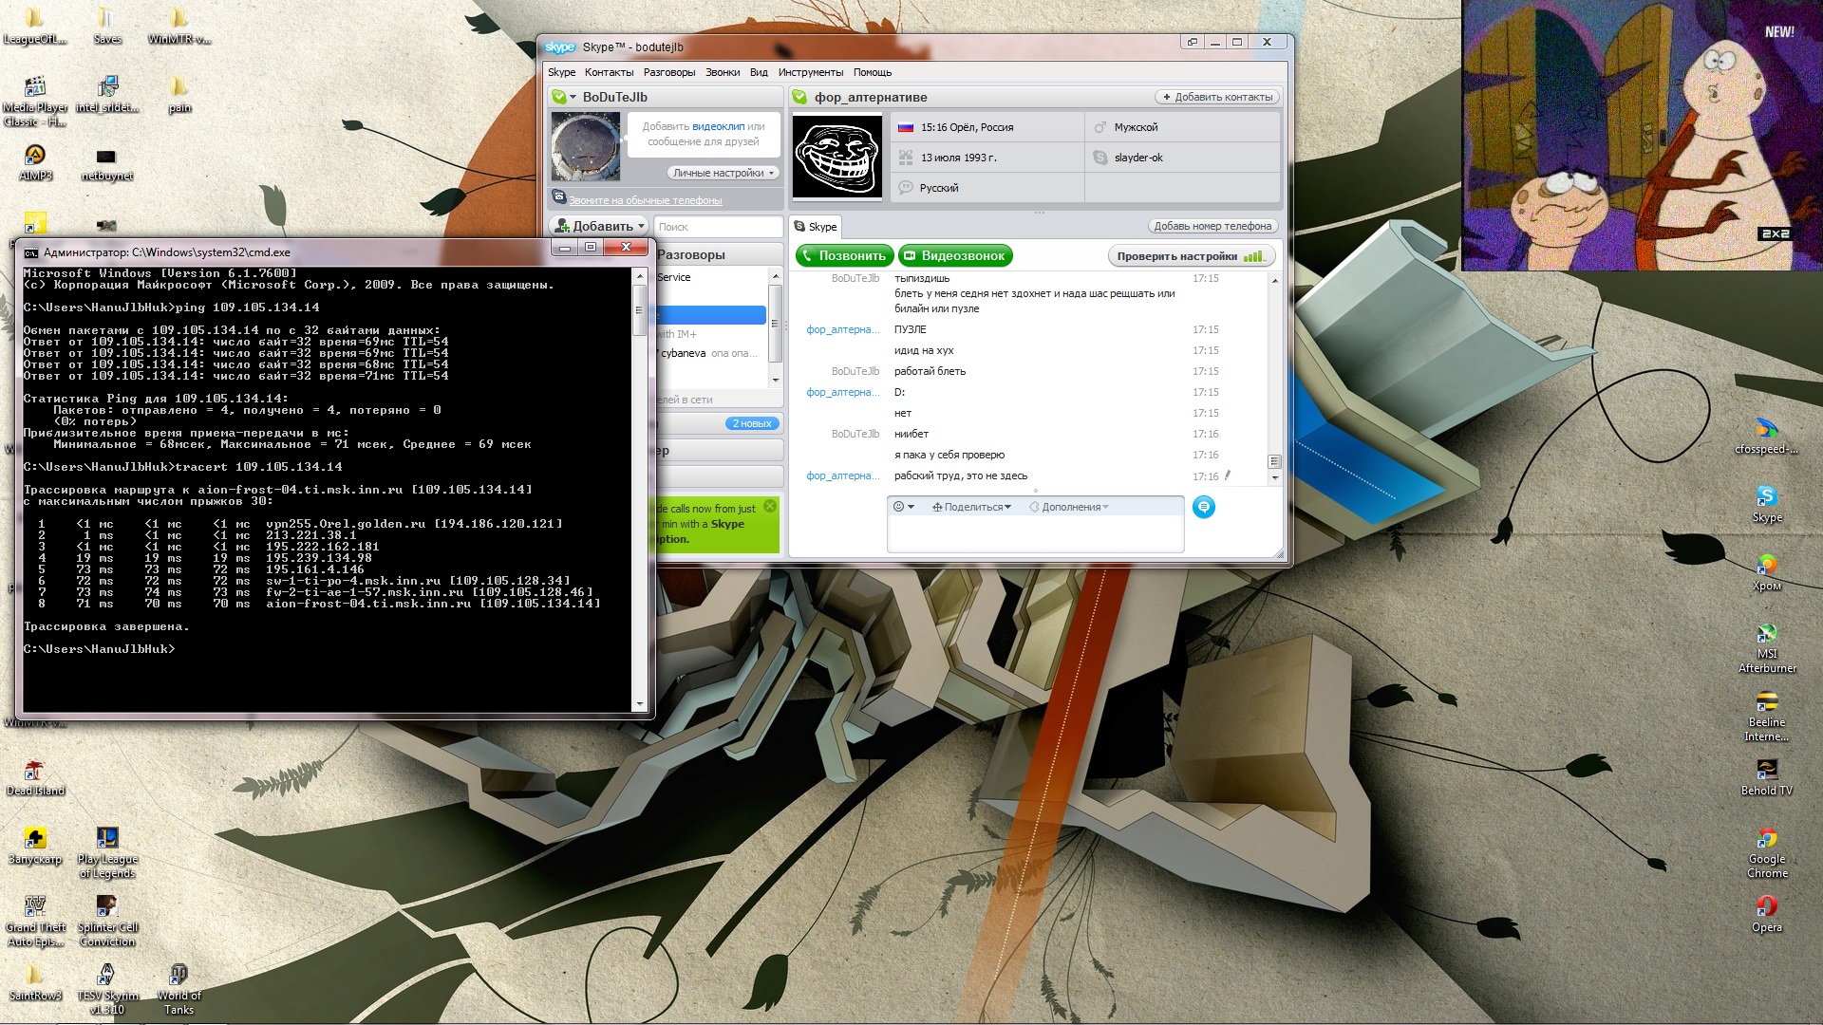Click cmd window scrollbar up arrow
1823x1025 pixels.
(639, 275)
